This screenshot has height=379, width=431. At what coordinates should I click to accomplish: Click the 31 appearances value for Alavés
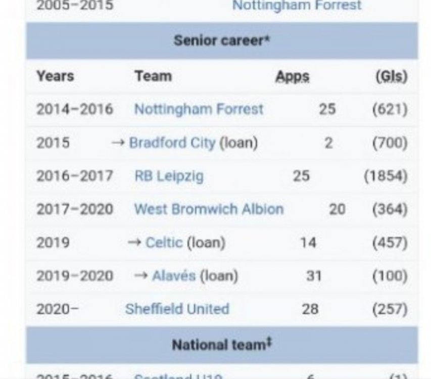pos(314,276)
